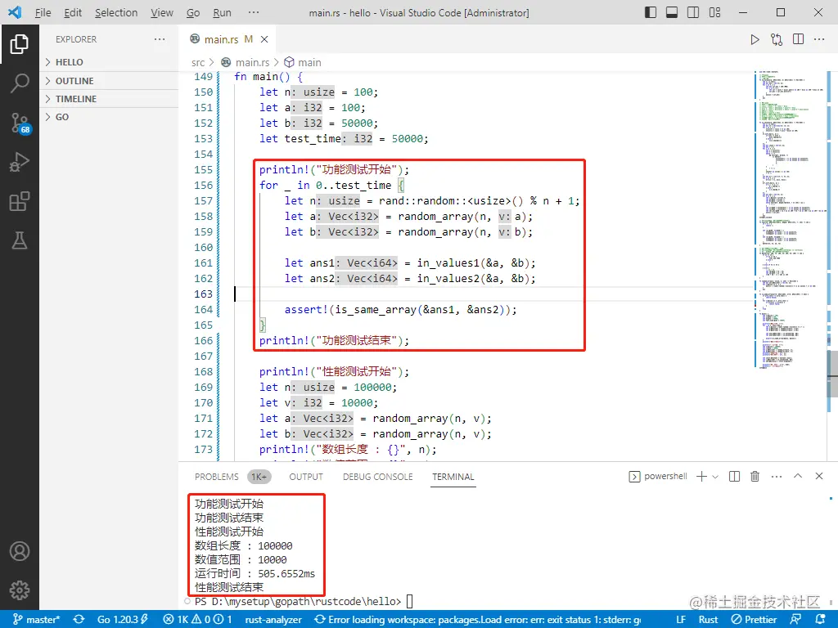Maximize the panel with the up chevron
Screen dimensions: 838x628
click(798, 476)
